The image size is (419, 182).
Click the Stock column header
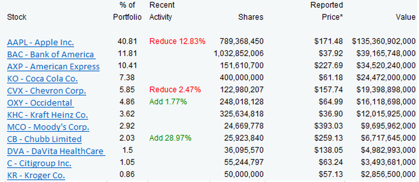pos(16,17)
